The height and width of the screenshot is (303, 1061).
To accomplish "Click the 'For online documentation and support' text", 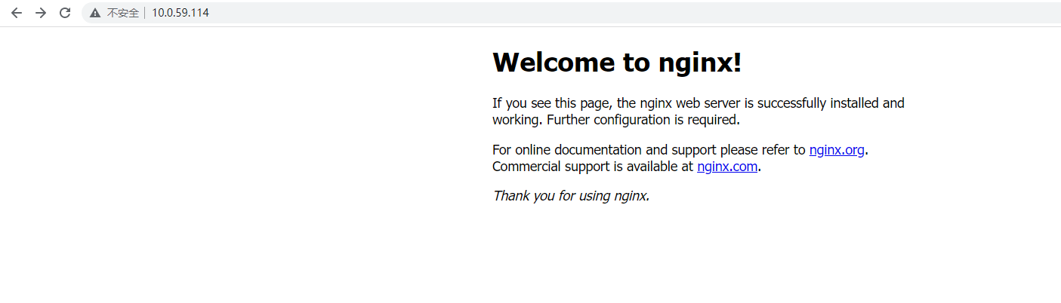I will (604, 150).
